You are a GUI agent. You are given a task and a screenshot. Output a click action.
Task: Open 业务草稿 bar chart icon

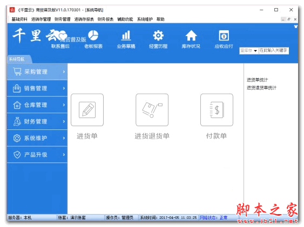(126, 36)
